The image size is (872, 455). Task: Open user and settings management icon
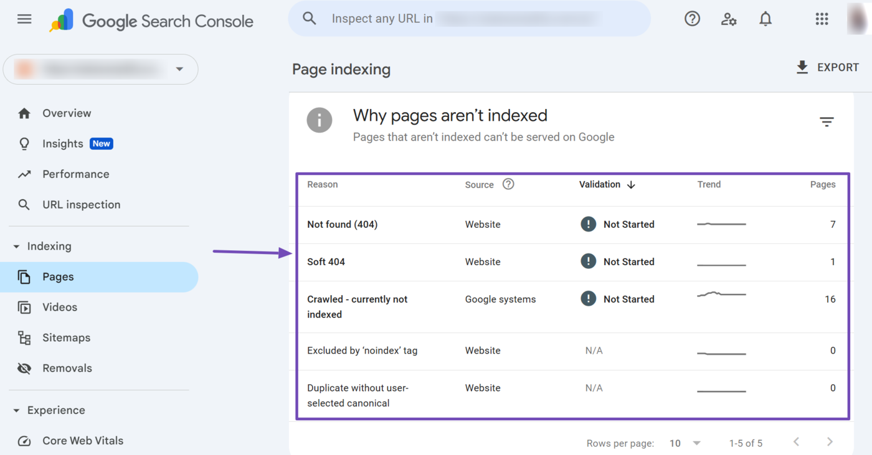pyautogui.click(x=729, y=19)
